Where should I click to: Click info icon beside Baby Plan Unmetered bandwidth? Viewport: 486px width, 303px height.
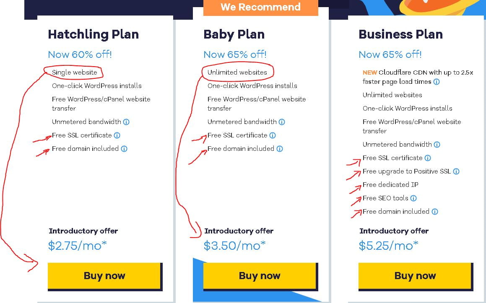[x=282, y=122]
